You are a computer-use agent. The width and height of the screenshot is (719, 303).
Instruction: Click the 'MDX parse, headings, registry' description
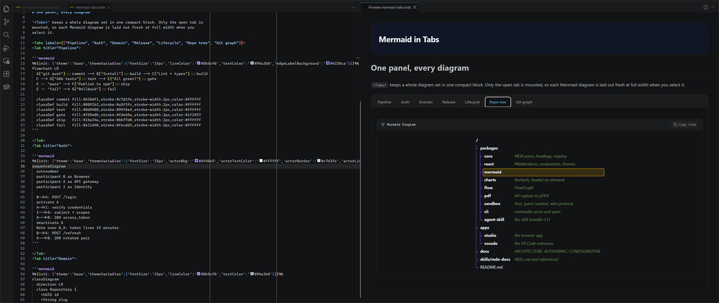coord(540,156)
